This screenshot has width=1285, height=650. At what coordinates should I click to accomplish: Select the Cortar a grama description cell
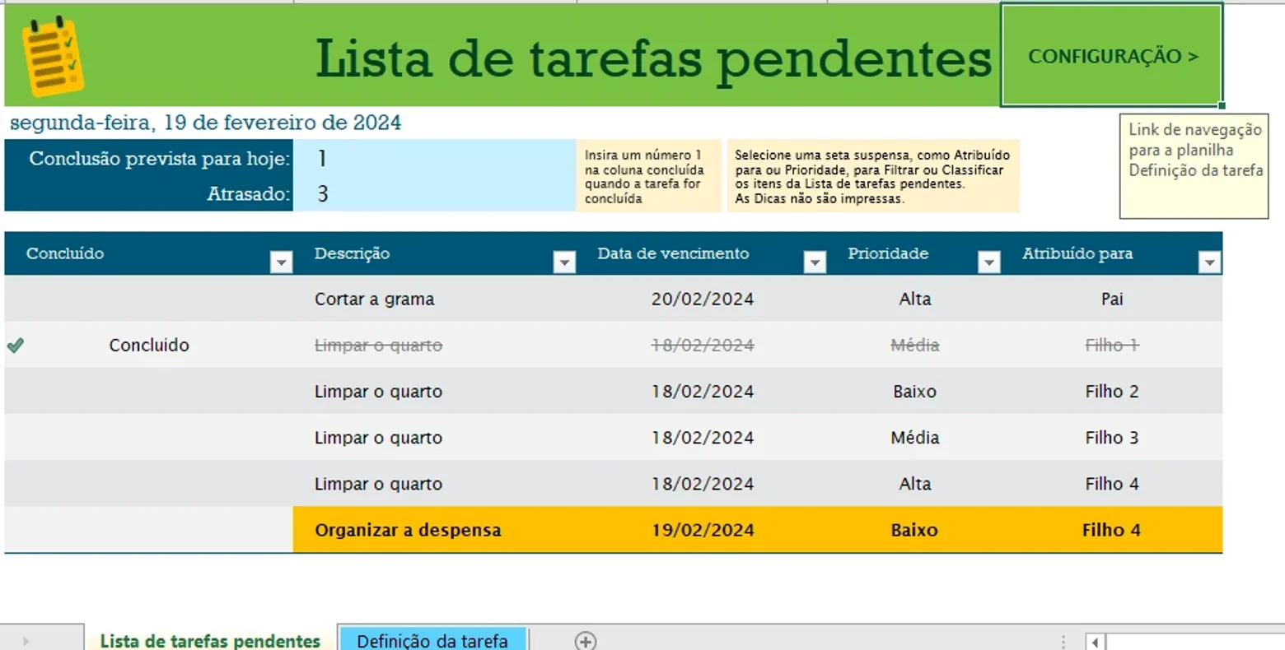click(435, 299)
